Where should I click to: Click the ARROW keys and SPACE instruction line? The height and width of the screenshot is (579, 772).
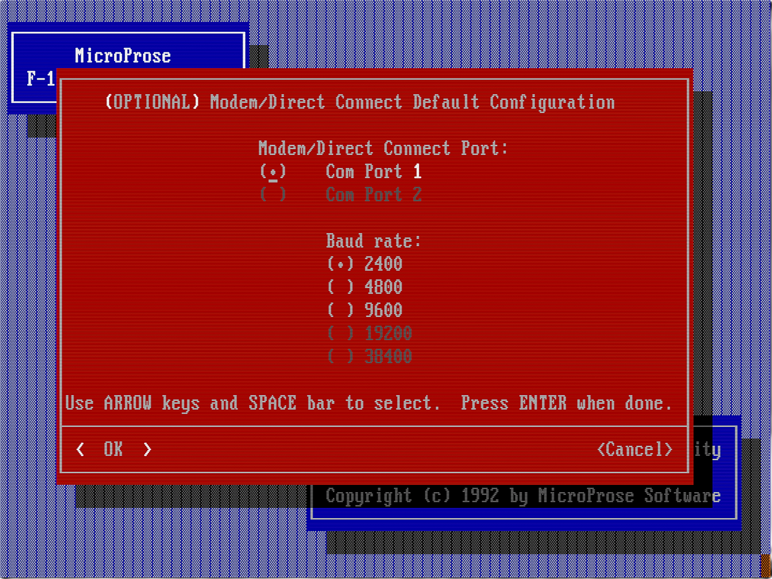click(x=369, y=403)
